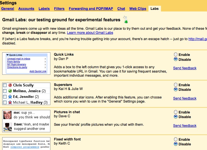This screenshot has height=150, width=207.
Task: Disable the Quick Links lab
Action: tap(176, 59)
